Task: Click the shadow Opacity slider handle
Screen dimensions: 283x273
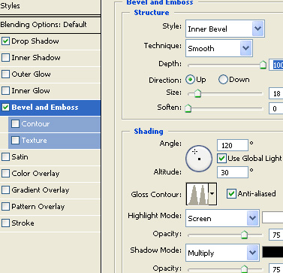Action: pos(244,269)
